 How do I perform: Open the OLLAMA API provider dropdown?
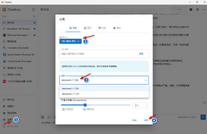coord(70,41)
